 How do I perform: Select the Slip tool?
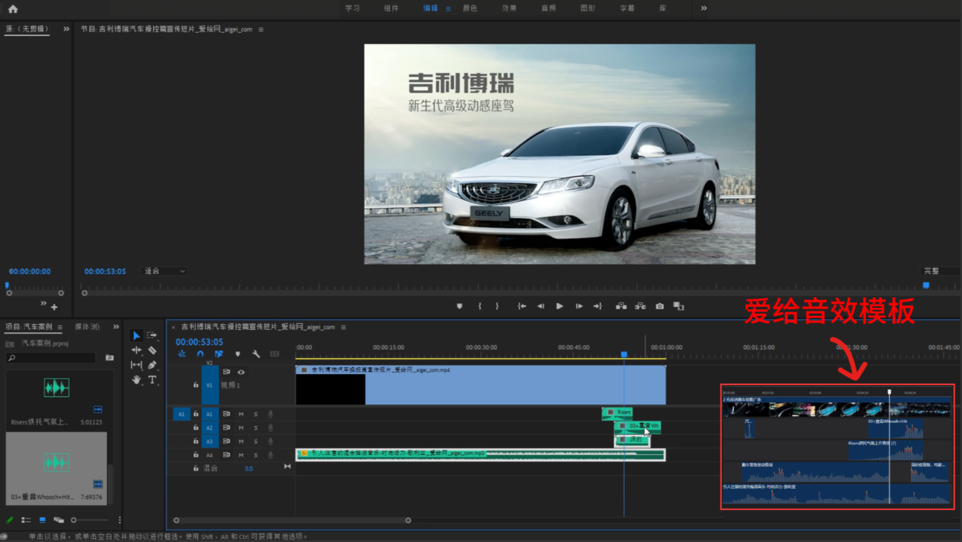click(136, 365)
